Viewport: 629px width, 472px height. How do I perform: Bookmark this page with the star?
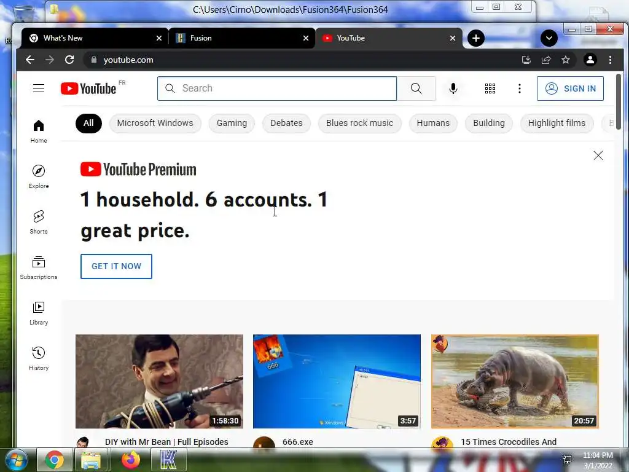566,60
